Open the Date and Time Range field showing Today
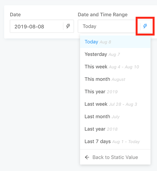This screenshot has width=157, height=171. pos(115,26)
